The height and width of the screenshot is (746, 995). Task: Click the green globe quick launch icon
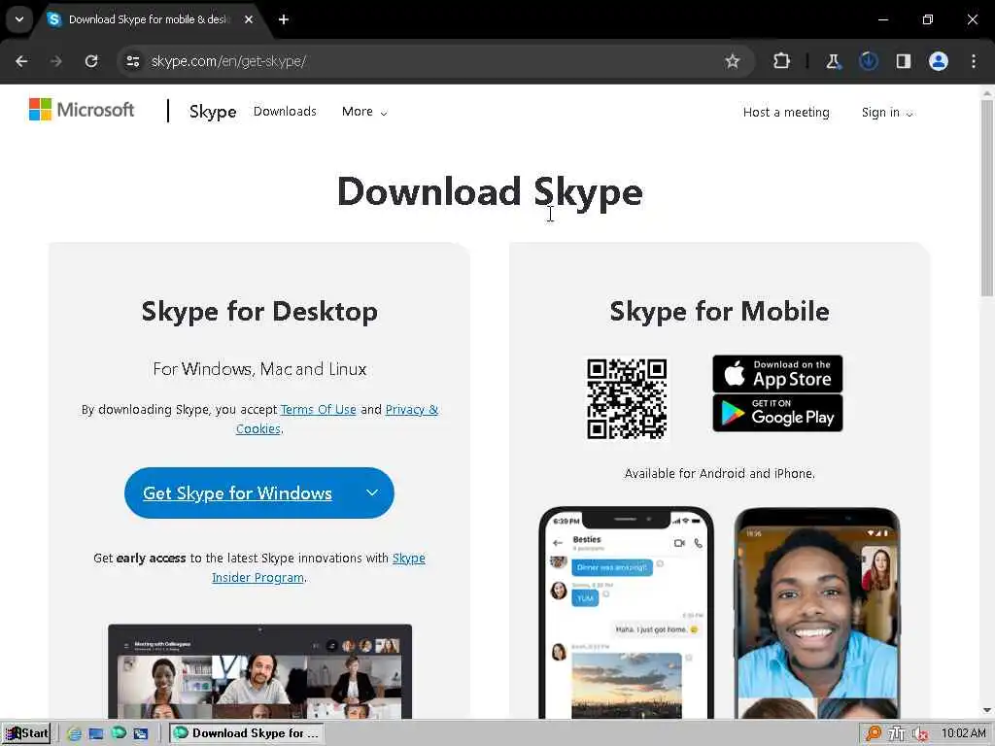(x=119, y=733)
